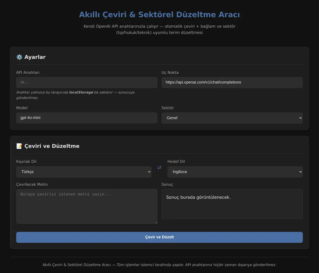Click the Hedef Dil label

point(176,161)
